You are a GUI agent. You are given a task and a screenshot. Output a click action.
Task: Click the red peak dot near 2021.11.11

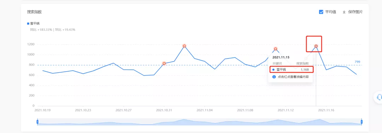click(276, 49)
